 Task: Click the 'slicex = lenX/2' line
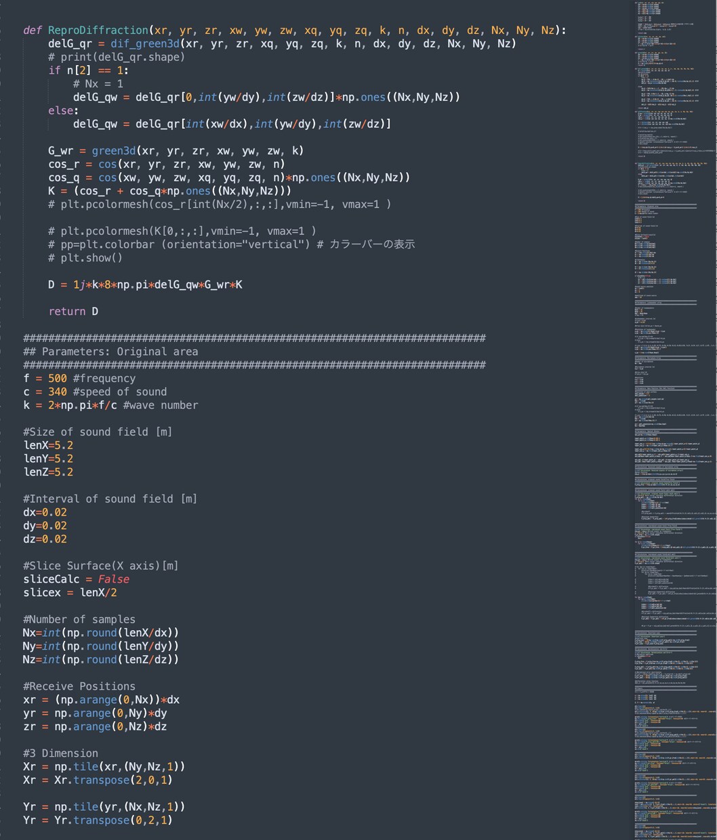[x=70, y=593]
